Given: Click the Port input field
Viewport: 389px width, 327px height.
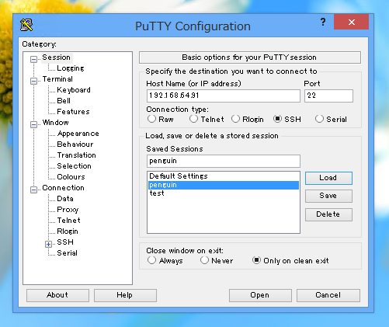Looking at the screenshot, I should (x=328, y=96).
